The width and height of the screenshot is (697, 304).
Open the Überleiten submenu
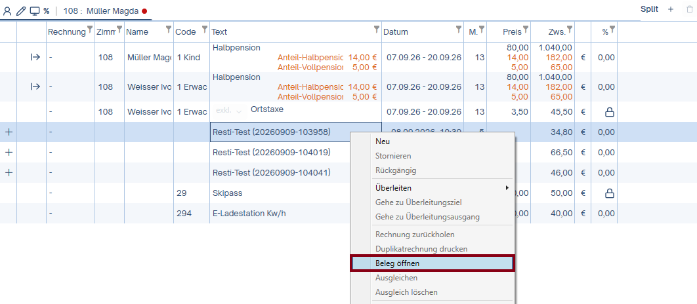(x=443, y=188)
